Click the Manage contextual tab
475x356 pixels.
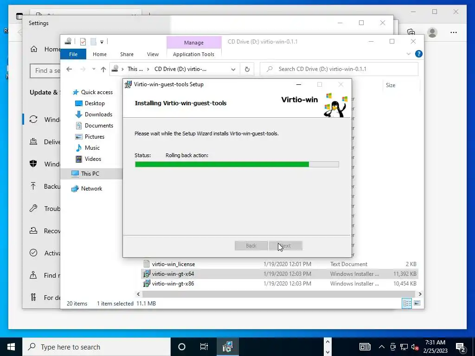coord(194,43)
